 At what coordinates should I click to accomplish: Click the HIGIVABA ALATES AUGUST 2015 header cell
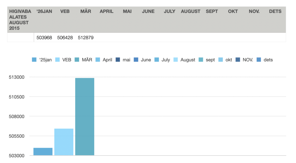[20, 20]
